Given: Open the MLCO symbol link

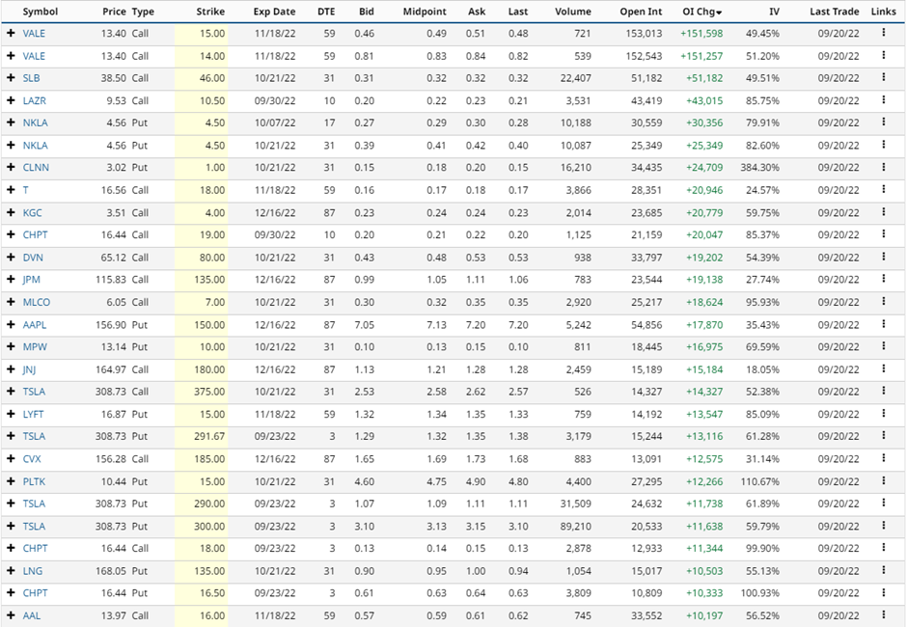Looking at the screenshot, I should 37,302.
